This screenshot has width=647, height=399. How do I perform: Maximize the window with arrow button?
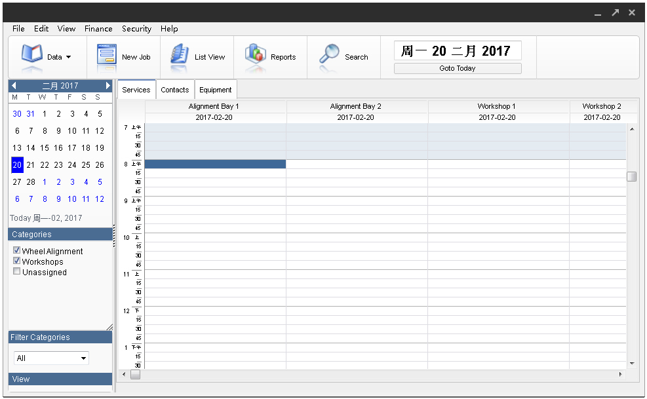click(616, 12)
